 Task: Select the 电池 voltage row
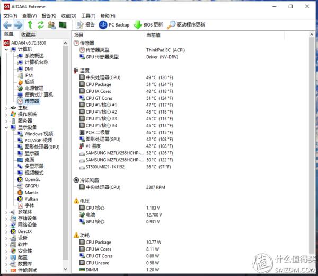(121, 214)
